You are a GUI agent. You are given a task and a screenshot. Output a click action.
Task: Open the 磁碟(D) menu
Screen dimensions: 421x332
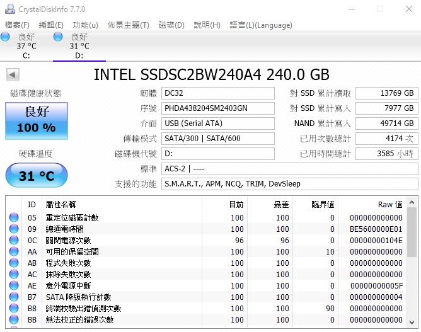point(171,25)
